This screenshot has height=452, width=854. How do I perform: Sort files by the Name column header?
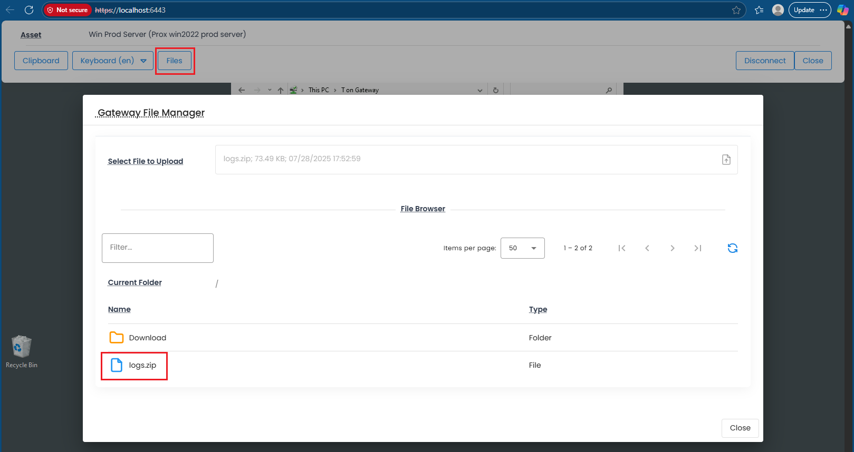click(119, 309)
